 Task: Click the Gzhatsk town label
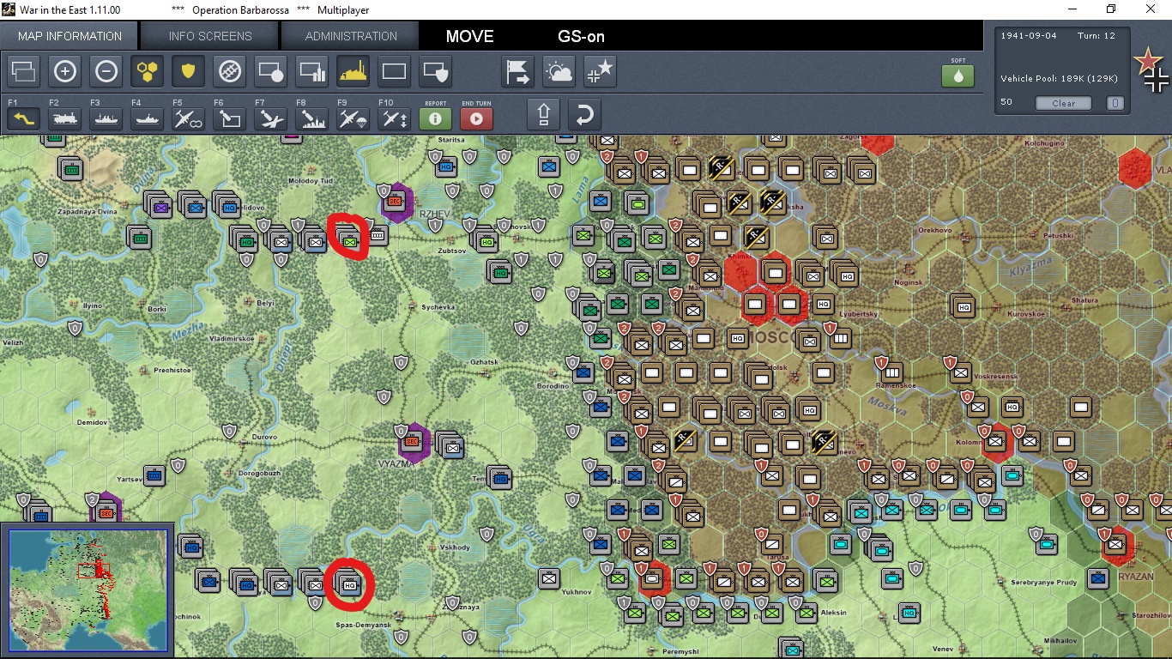484,361
